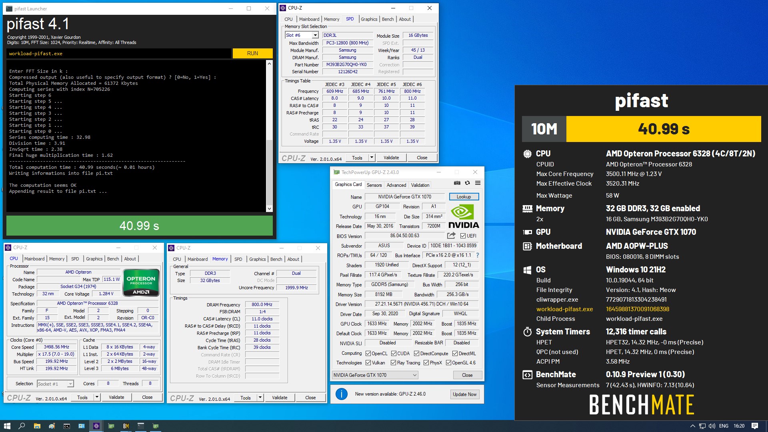Open the Windows notification center icon

pyautogui.click(x=755, y=426)
